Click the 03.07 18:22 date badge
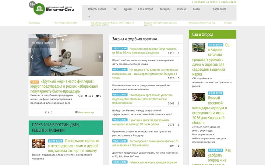This screenshot has width=265, height=165. pyautogui.click(x=120, y=120)
